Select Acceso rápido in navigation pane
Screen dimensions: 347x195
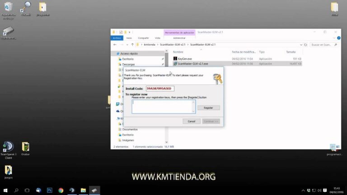pyautogui.click(x=129, y=54)
